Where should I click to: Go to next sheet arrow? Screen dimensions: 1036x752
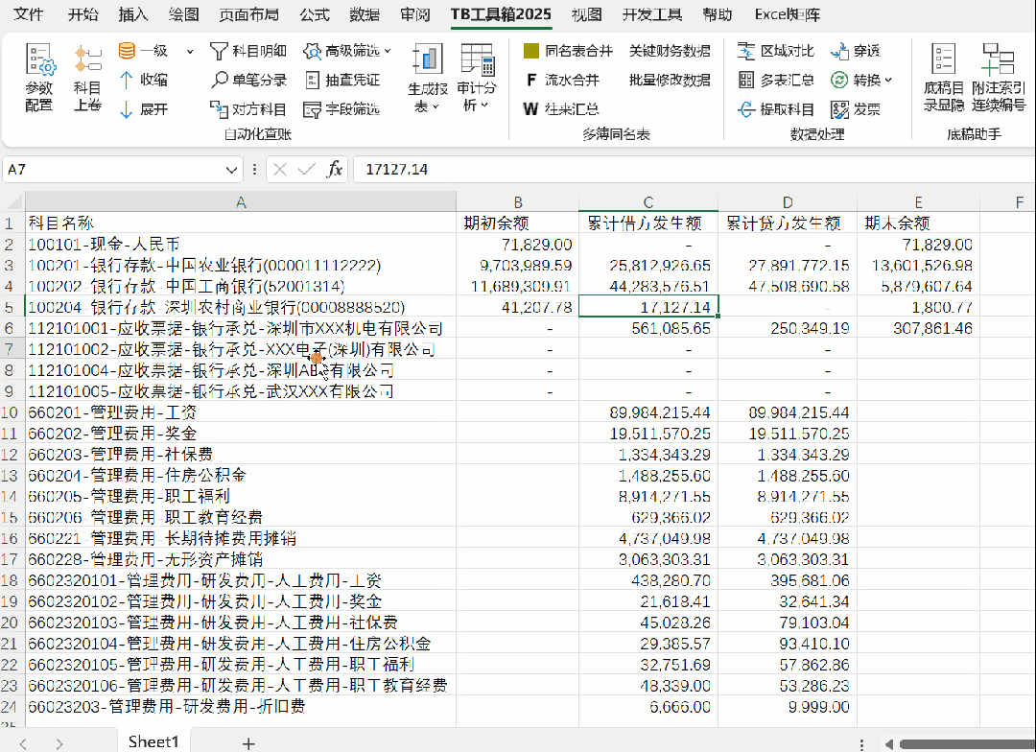(x=59, y=744)
